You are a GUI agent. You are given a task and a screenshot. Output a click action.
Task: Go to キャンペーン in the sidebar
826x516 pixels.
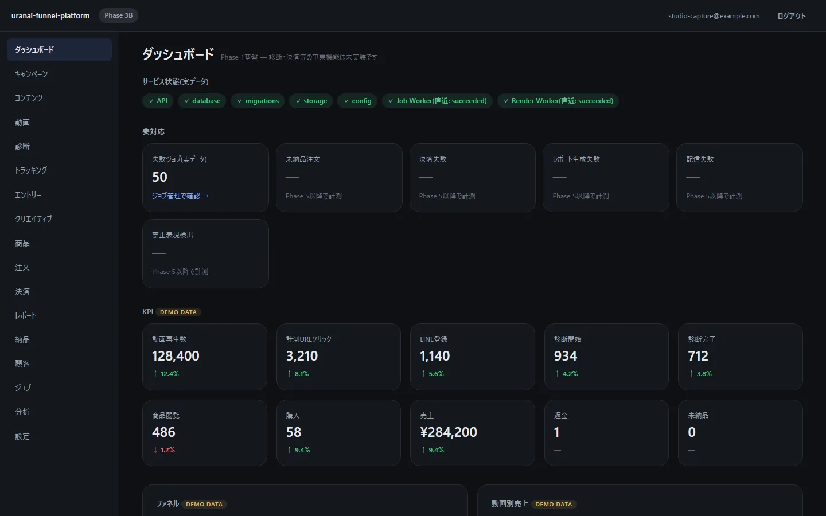(x=59, y=74)
